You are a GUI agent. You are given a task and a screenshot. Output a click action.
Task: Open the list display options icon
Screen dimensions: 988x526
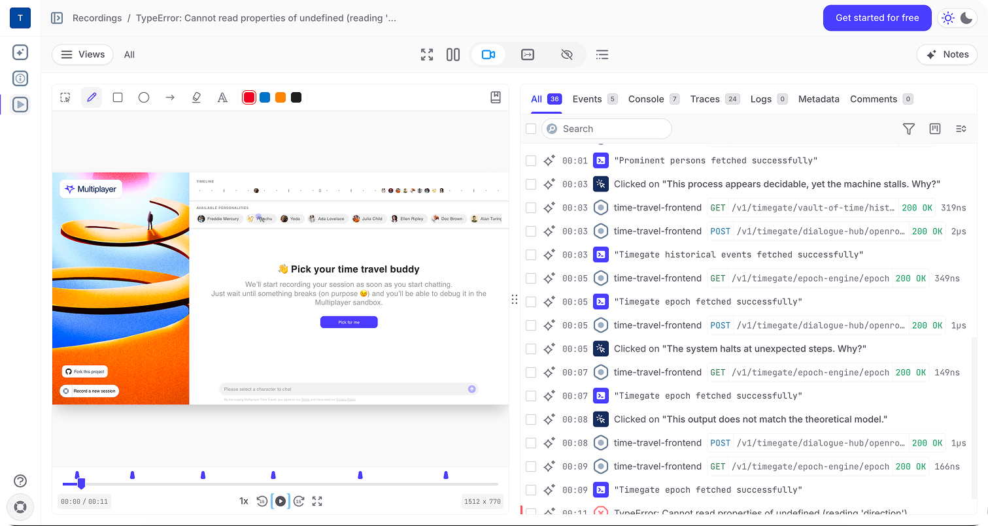point(961,129)
